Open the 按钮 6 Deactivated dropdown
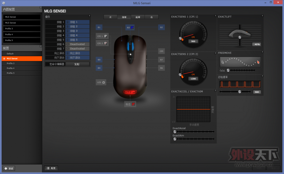284x174 pixels. (x=78, y=44)
